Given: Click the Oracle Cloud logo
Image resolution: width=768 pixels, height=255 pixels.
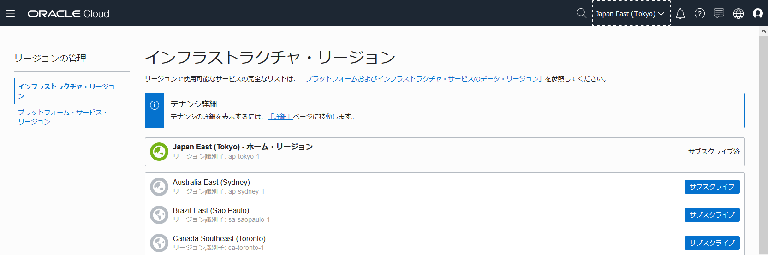Looking at the screenshot, I should pos(68,14).
